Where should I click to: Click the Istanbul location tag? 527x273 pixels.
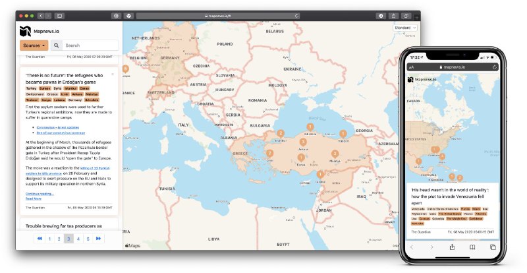pos(70,88)
